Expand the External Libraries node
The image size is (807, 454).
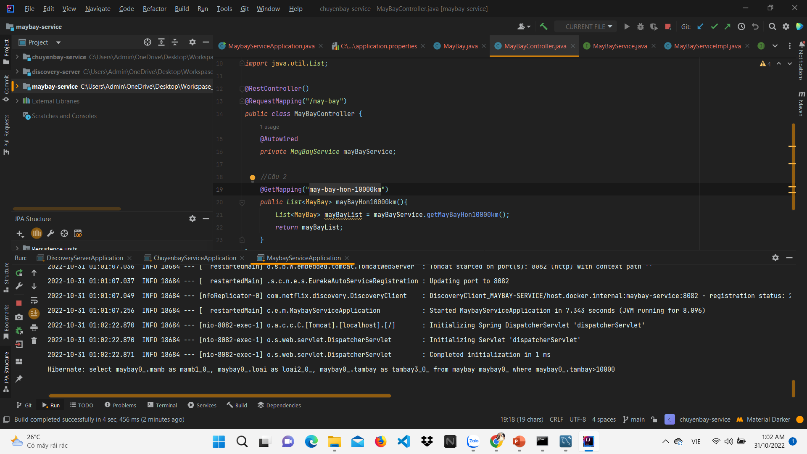(x=17, y=101)
